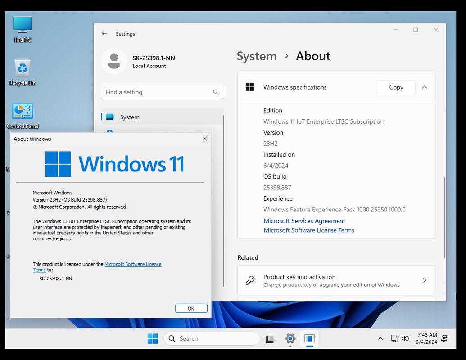The height and width of the screenshot is (360, 466).
Task: Click the Settings content scrollbar
Action: pos(444,217)
